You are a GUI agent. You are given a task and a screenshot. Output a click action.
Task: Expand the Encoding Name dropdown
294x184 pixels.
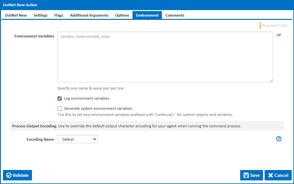click(77, 139)
